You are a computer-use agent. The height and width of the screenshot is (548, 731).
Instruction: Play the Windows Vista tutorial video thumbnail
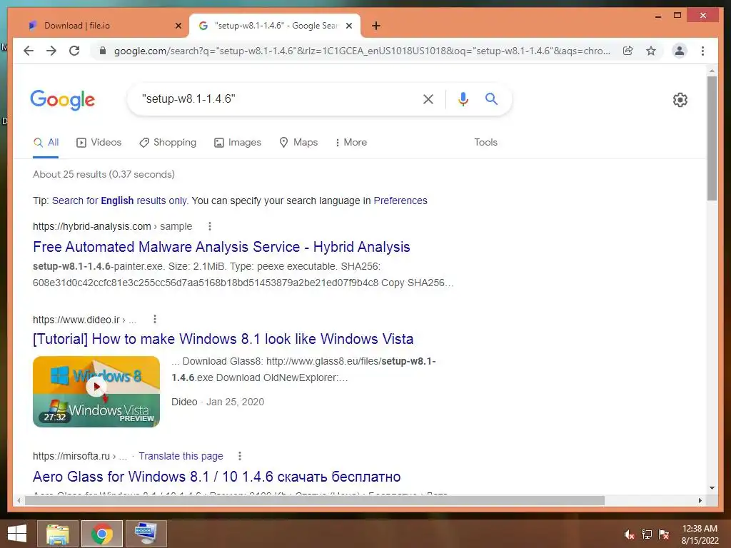(x=96, y=392)
